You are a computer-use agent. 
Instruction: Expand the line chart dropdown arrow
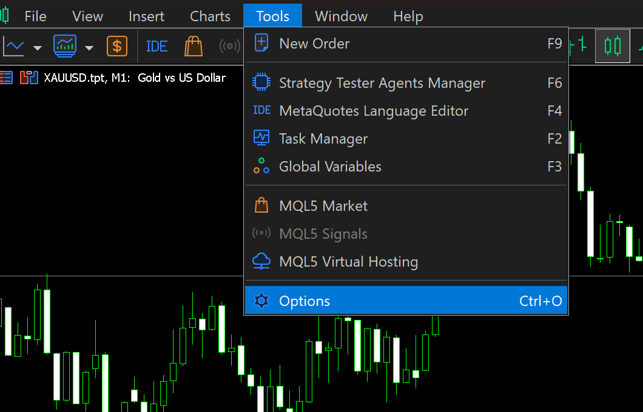[x=38, y=48]
